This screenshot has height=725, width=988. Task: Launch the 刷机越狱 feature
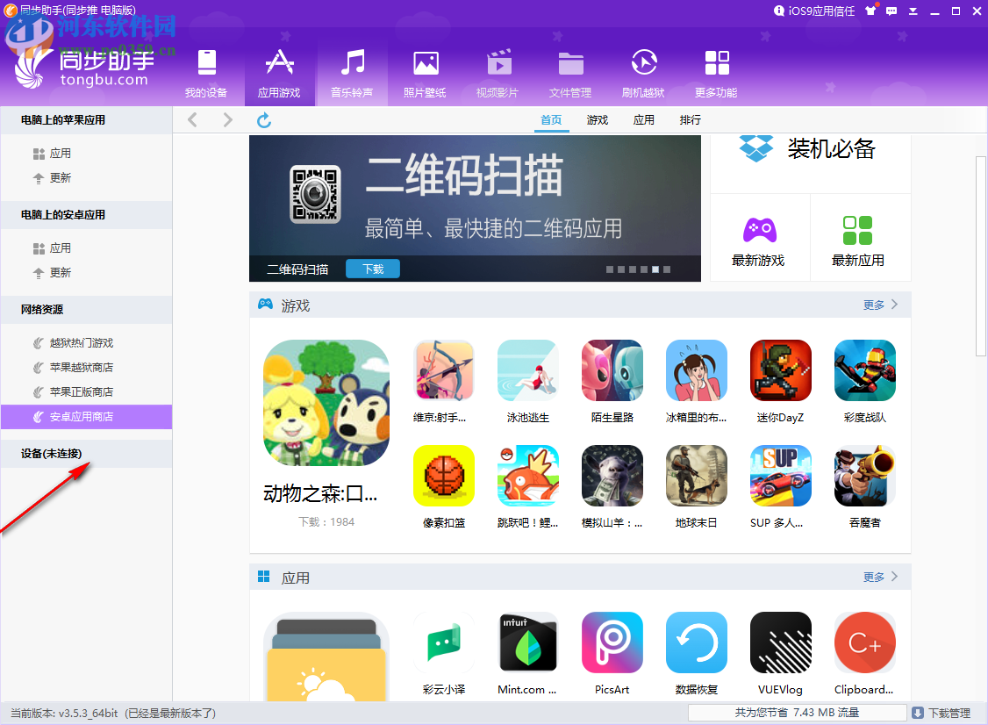click(x=643, y=72)
